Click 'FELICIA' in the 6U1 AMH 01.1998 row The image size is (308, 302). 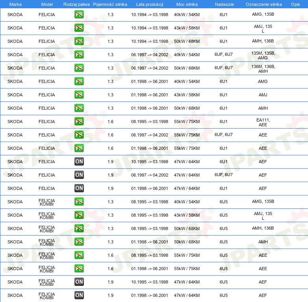pyautogui.click(x=47, y=108)
